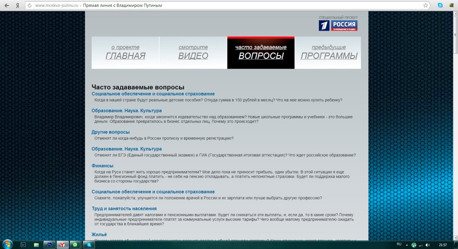Image resolution: width=458 pixels, height=249 pixels.
Task: Select question 'Когда на Руси станет жить'
Action: point(222,177)
